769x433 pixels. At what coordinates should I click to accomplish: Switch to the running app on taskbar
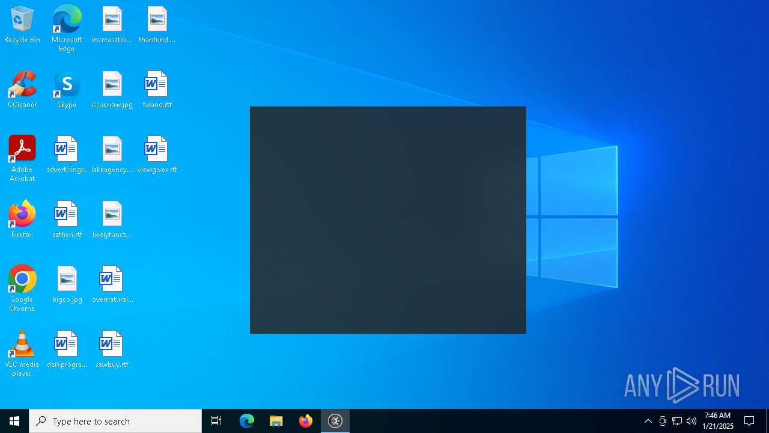pos(335,421)
